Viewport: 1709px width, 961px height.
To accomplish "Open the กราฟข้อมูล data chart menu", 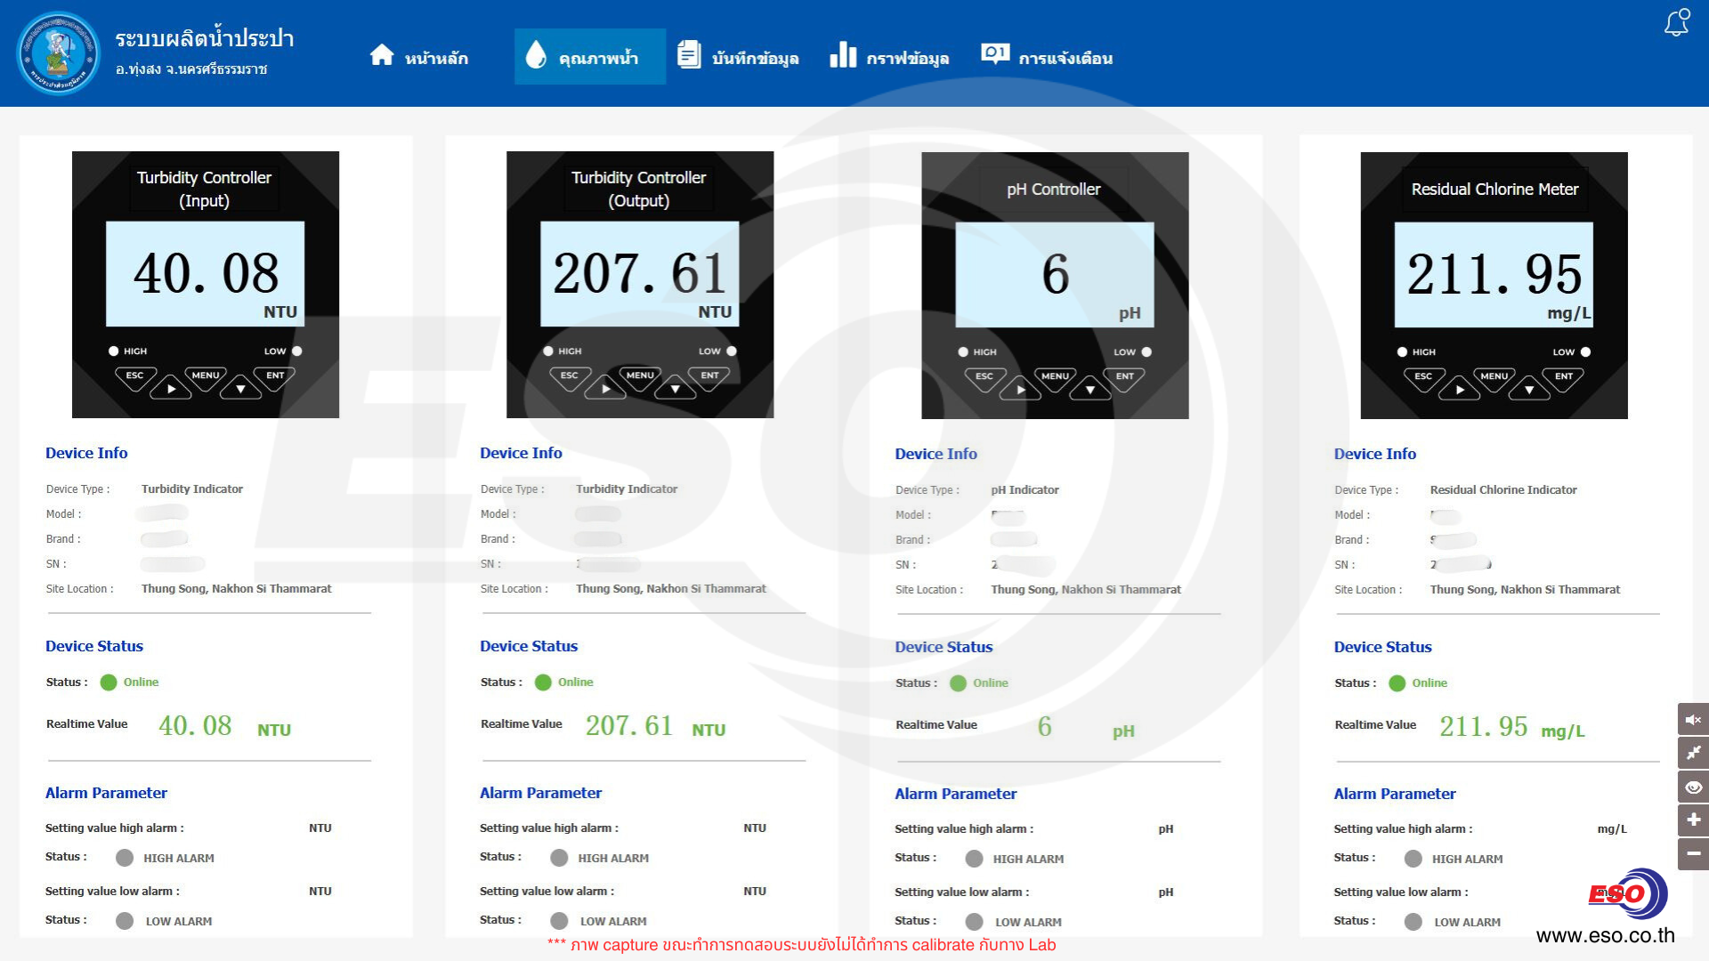I will coord(889,57).
